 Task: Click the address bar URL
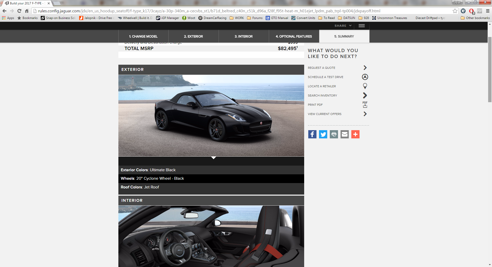[x=209, y=11]
